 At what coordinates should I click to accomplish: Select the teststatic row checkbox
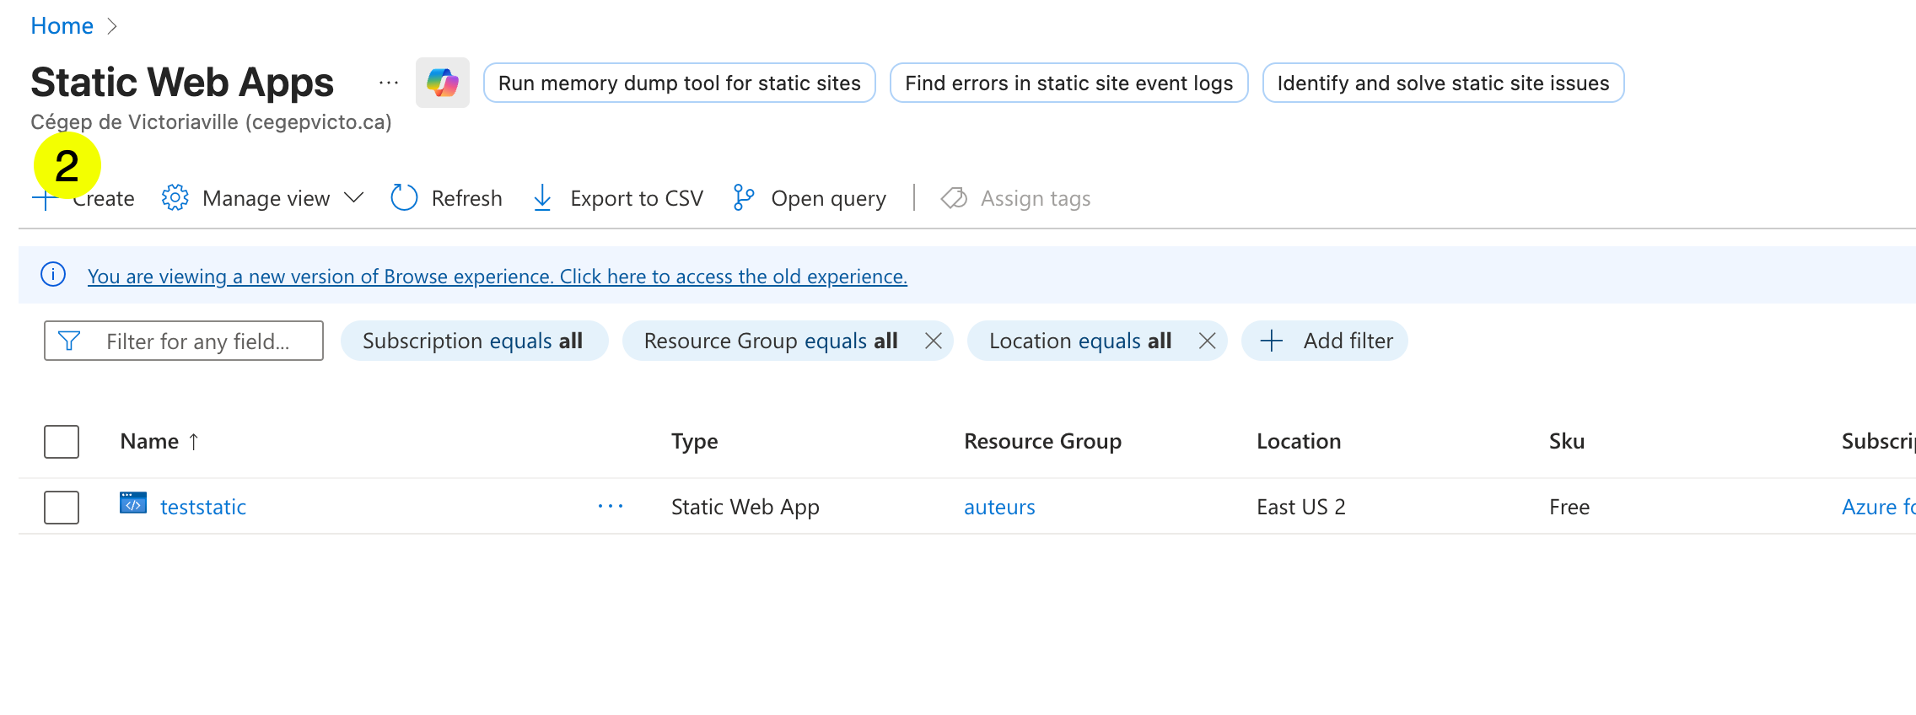pyautogui.click(x=62, y=508)
